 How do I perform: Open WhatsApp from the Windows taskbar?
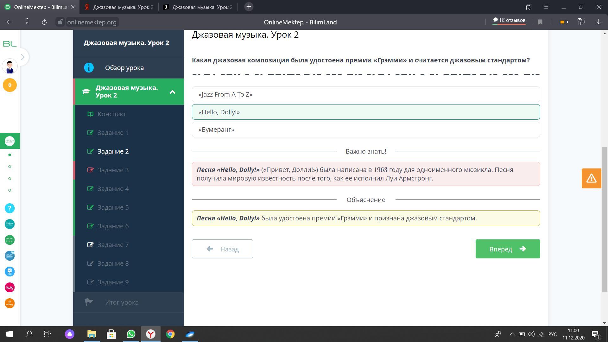(131, 334)
